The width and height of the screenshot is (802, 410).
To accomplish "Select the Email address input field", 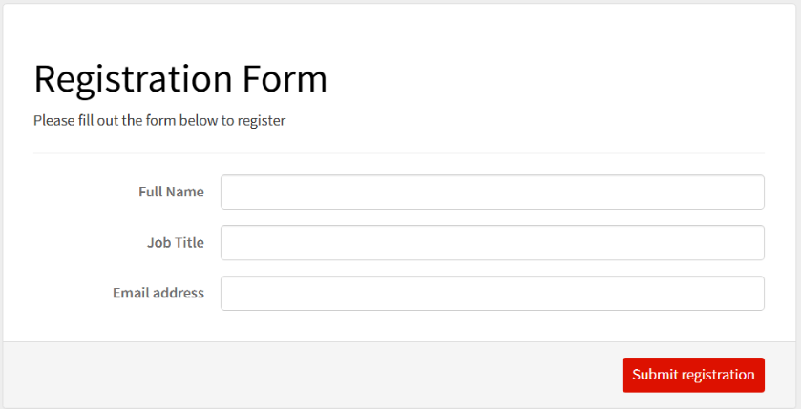I will 492,293.
